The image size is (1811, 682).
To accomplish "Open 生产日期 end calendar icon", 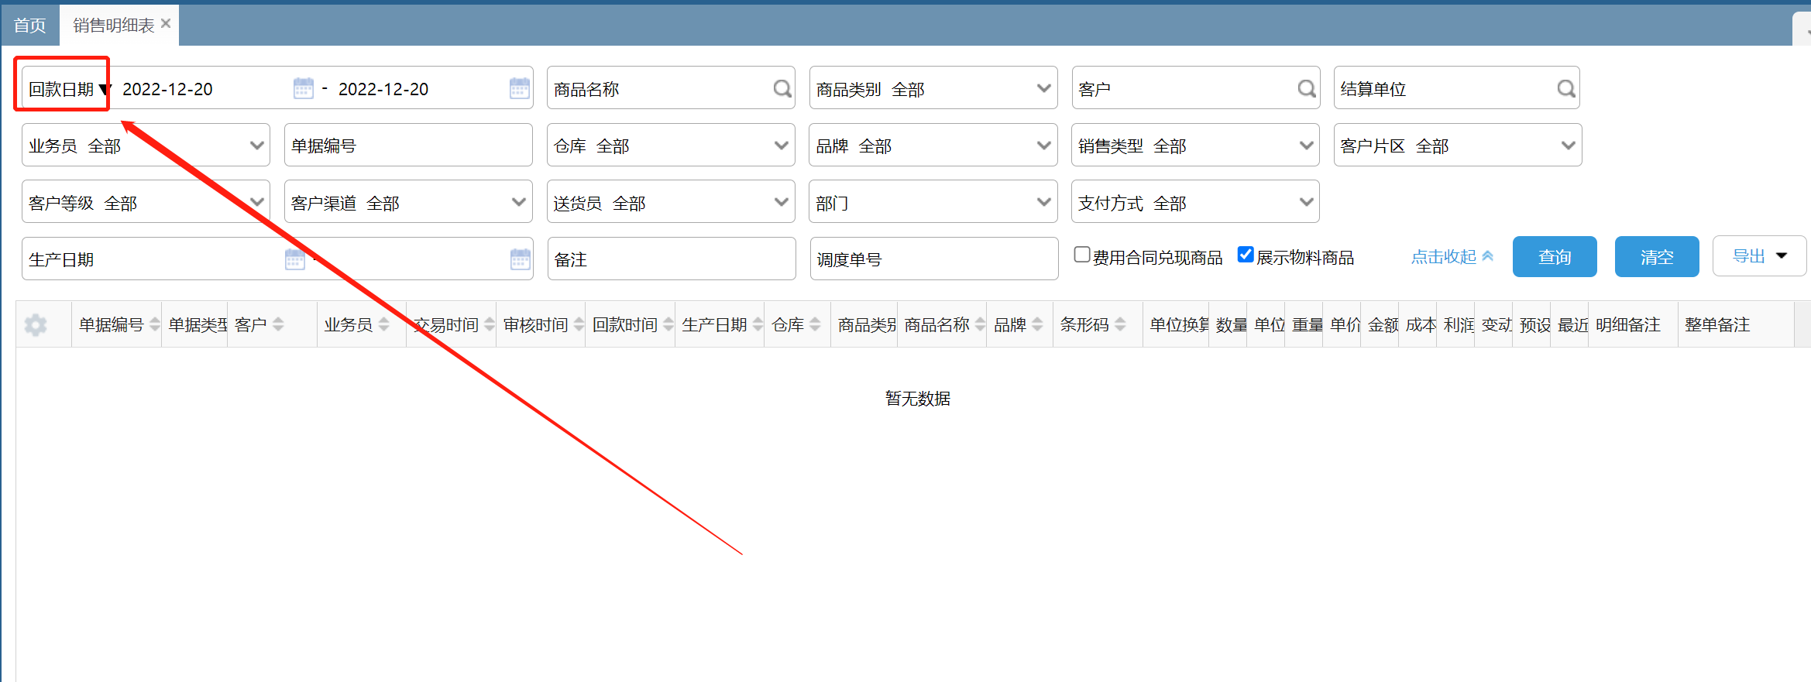I will tap(521, 259).
